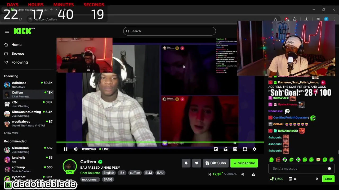Open Chrome downloads icon
Image resolution: width=339 pixels, height=190 pixels.
point(306,19)
